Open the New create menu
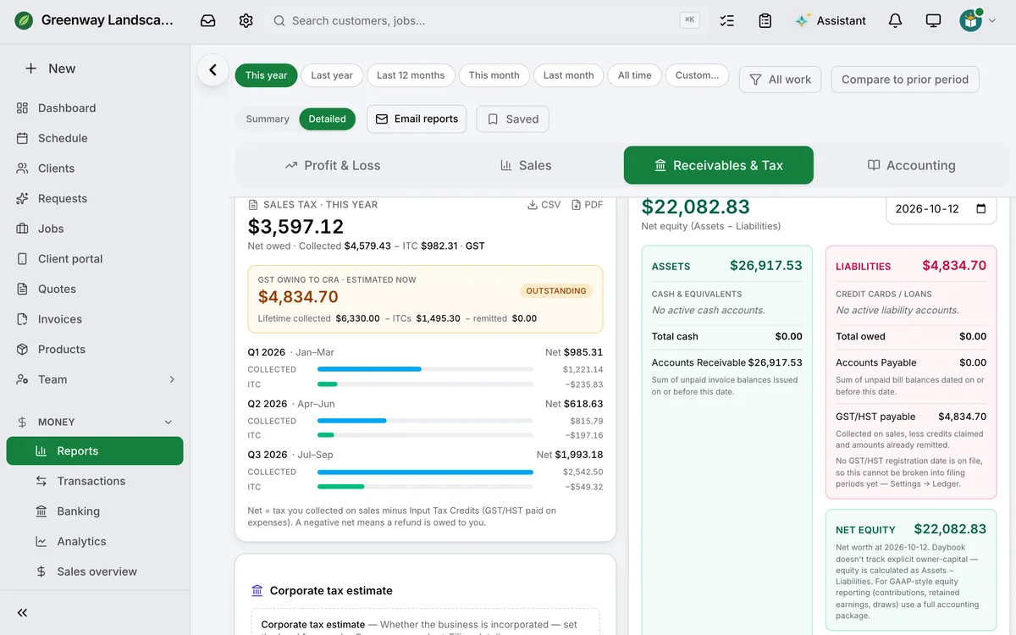Image resolution: width=1016 pixels, height=635 pixels. [x=51, y=69]
